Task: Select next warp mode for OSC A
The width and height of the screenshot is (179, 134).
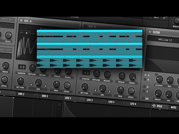Action: click(x=45, y=86)
